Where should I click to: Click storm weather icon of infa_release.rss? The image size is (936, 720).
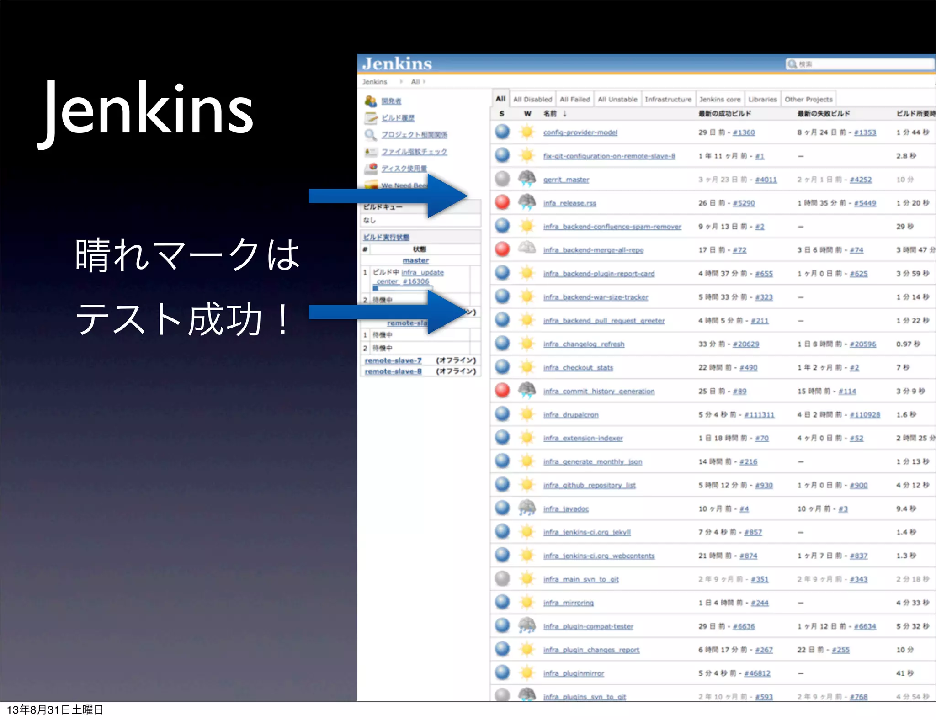(x=527, y=202)
